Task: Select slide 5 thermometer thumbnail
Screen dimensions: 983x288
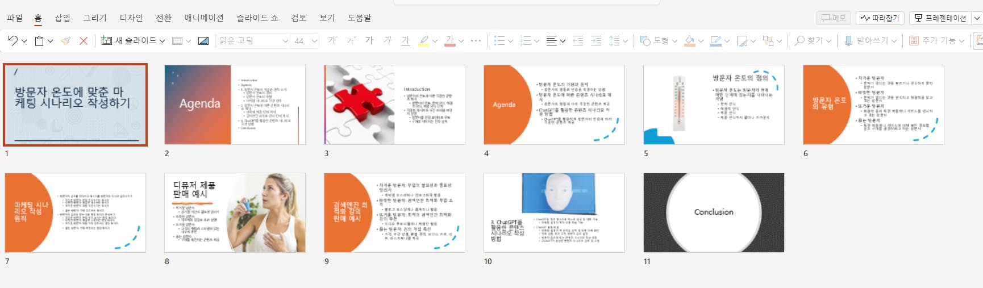Action: click(714, 105)
